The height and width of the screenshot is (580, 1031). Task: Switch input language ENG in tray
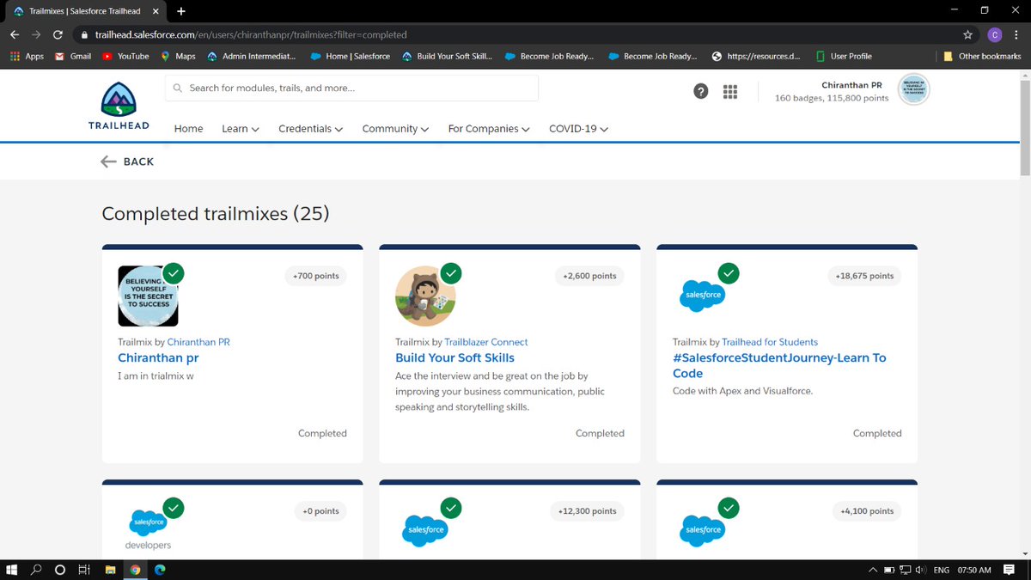[941, 570]
